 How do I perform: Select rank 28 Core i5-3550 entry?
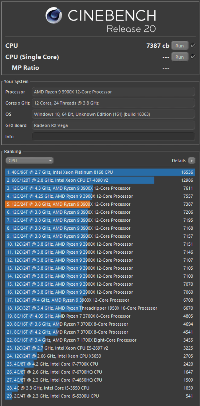(x=100, y=388)
